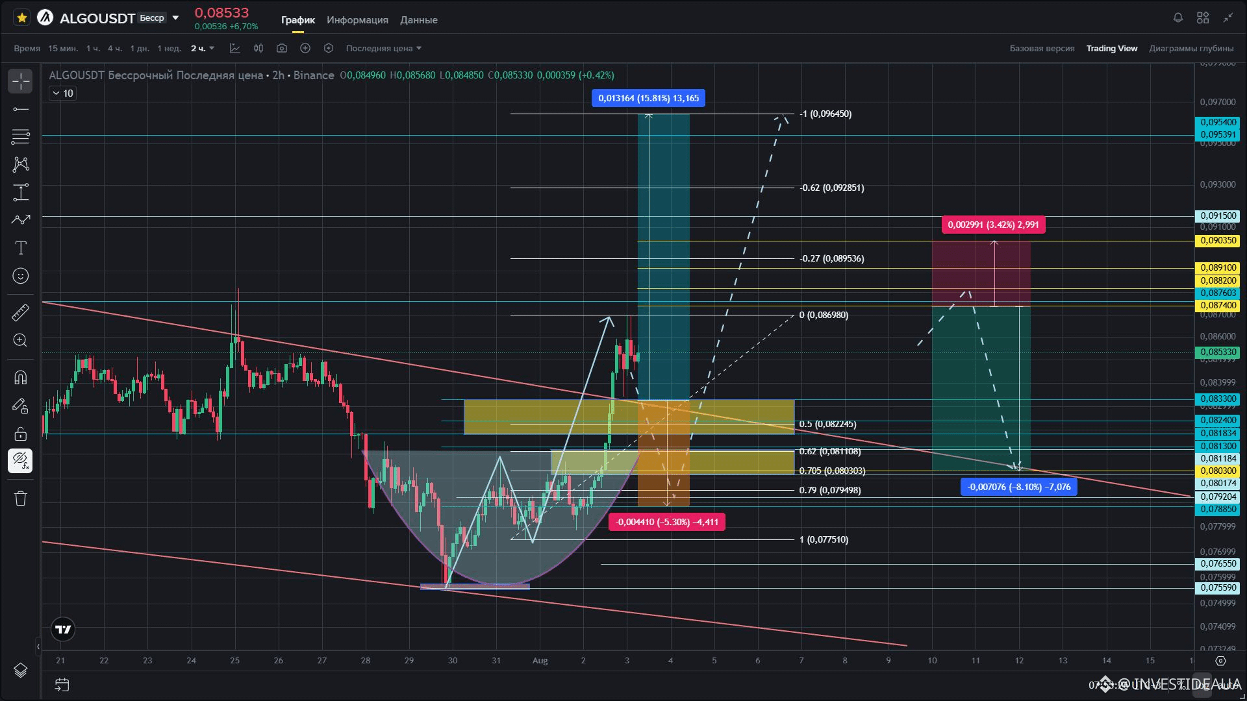Select the Text annotation tool
Viewport: 1247px width, 701px height.
pos(21,248)
